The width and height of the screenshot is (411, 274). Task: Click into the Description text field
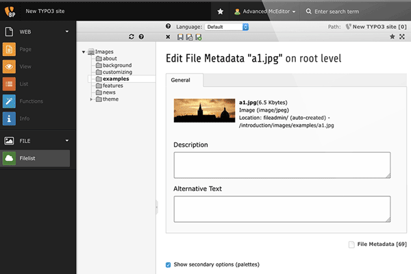coord(282,165)
